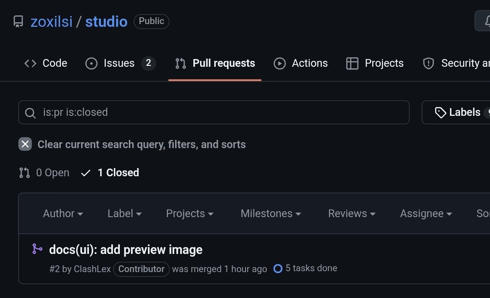Click the magnifier icon in search field
This screenshot has width=490, height=298.
[30, 113]
